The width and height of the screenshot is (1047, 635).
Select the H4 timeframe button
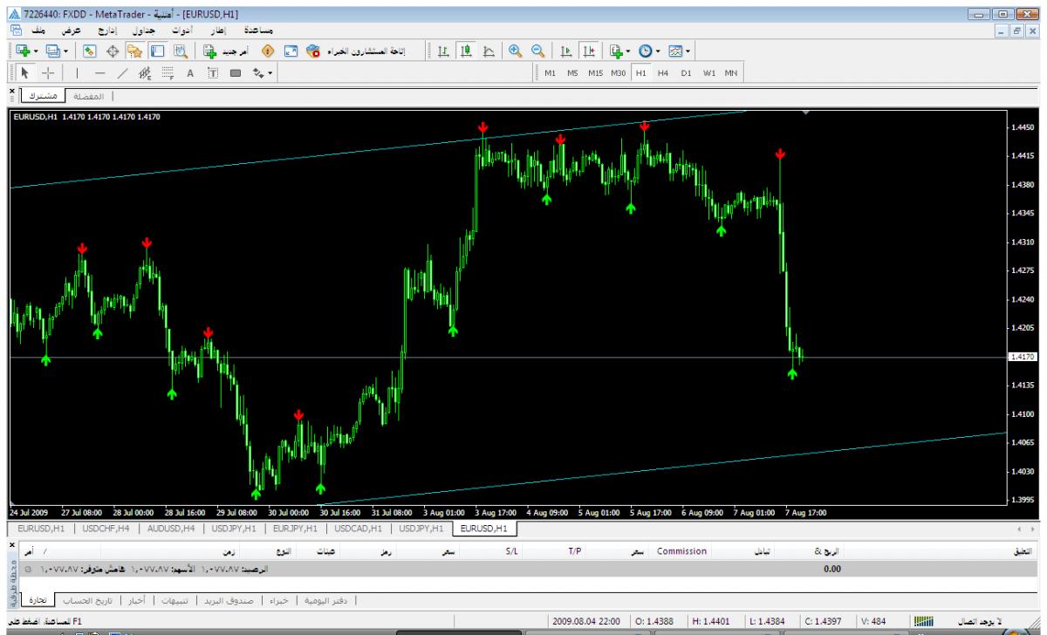tap(663, 73)
